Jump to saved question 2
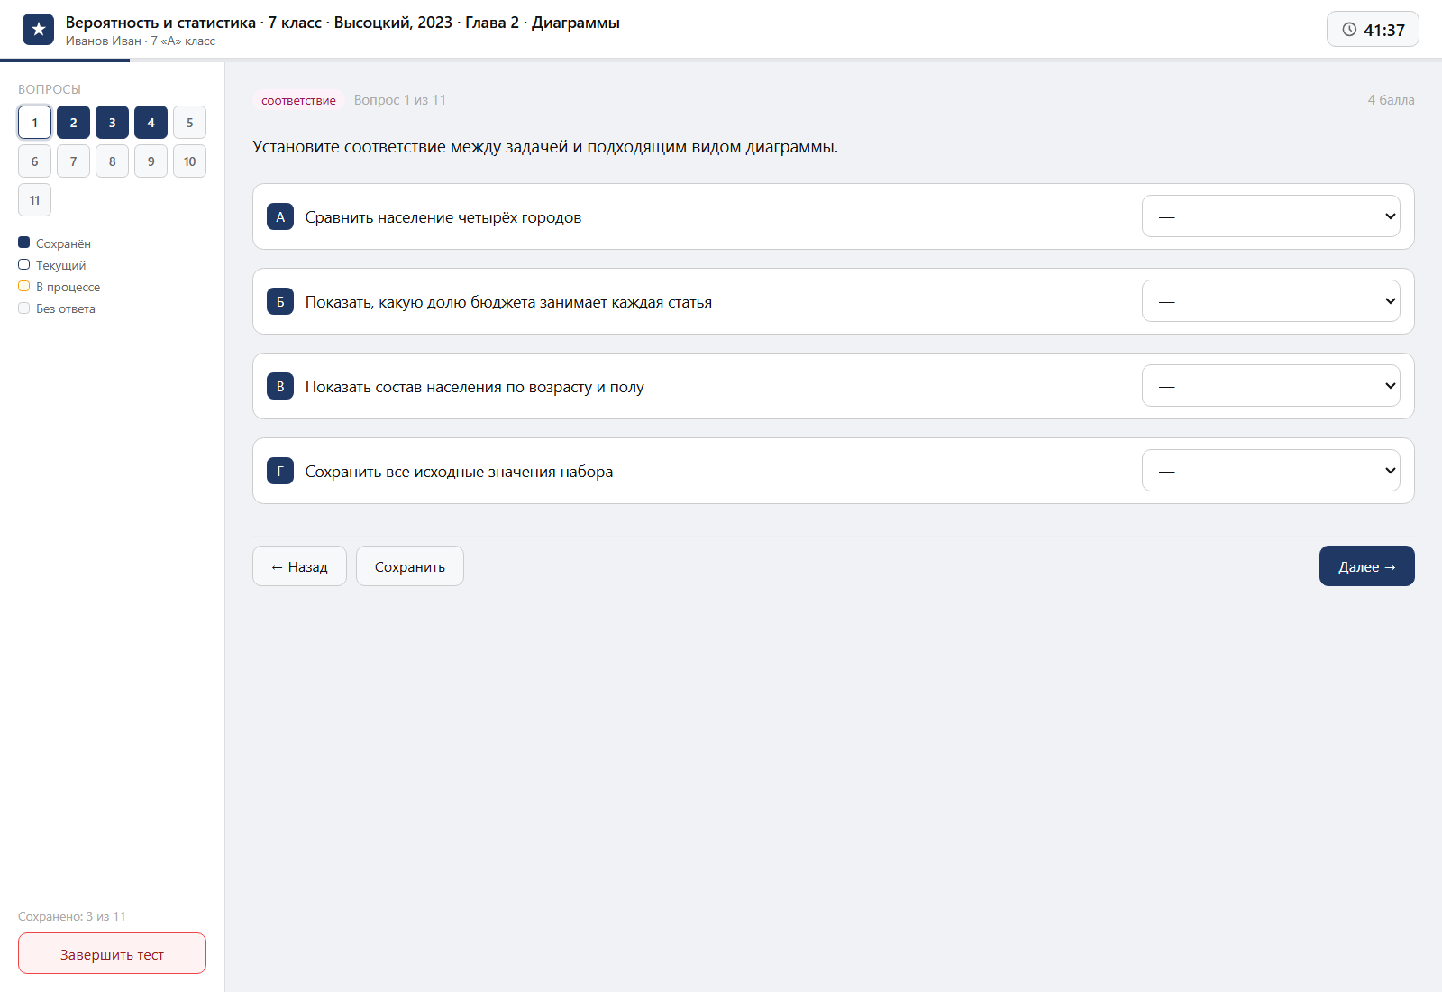 point(73,123)
